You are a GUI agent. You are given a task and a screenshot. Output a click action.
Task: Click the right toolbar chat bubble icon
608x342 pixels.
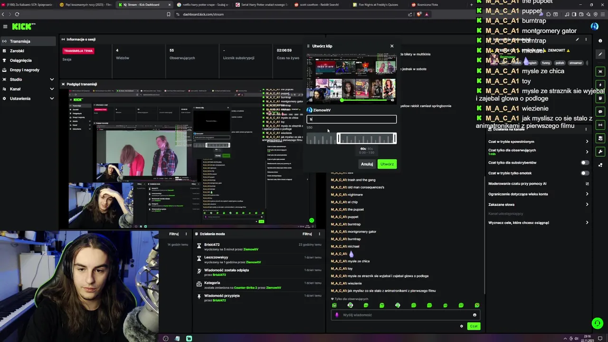[x=600, y=112]
